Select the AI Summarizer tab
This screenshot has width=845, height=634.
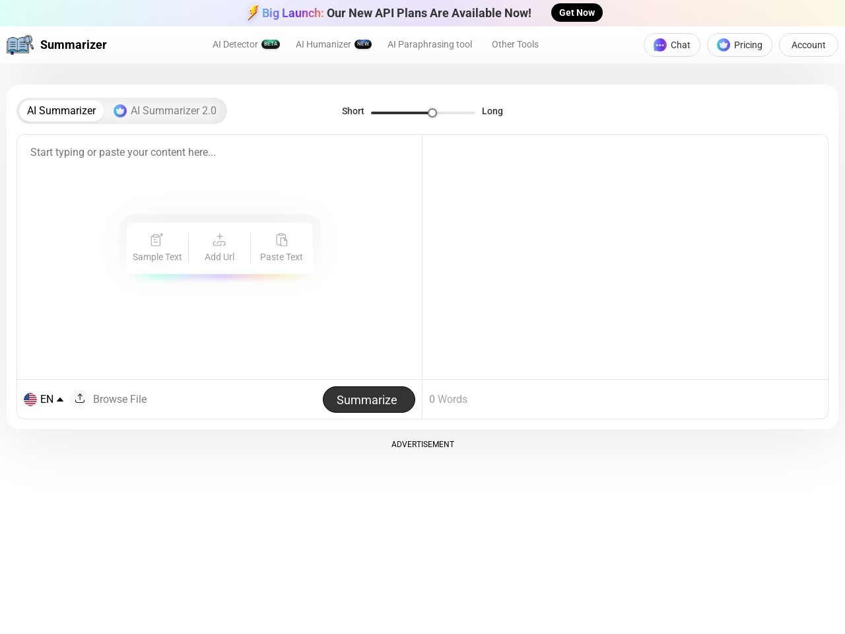[61, 111]
